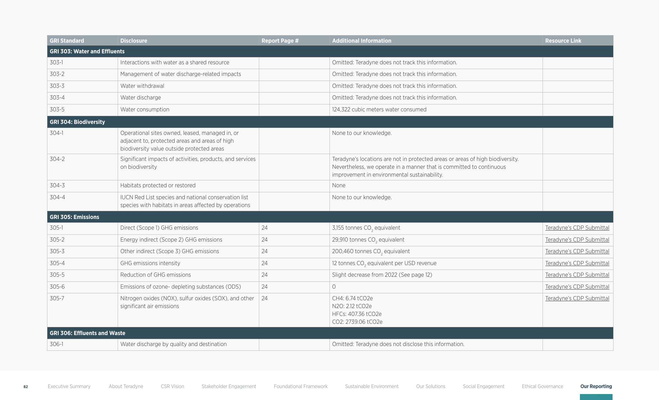Open Foundational Framework section
659x400 pixels.
(x=301, y=386)
